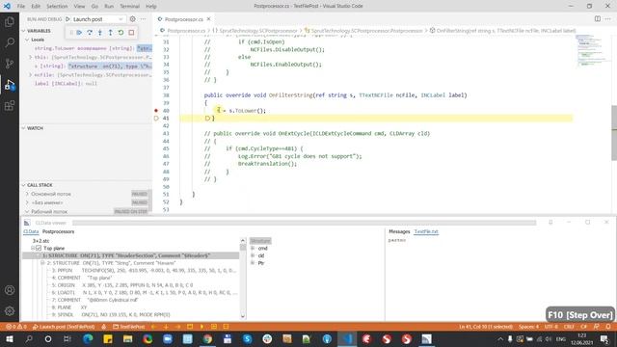Open Windows taskbar search
Viewport: 617px width, 347px height.
pyautogui.click(x=29, y=338)
